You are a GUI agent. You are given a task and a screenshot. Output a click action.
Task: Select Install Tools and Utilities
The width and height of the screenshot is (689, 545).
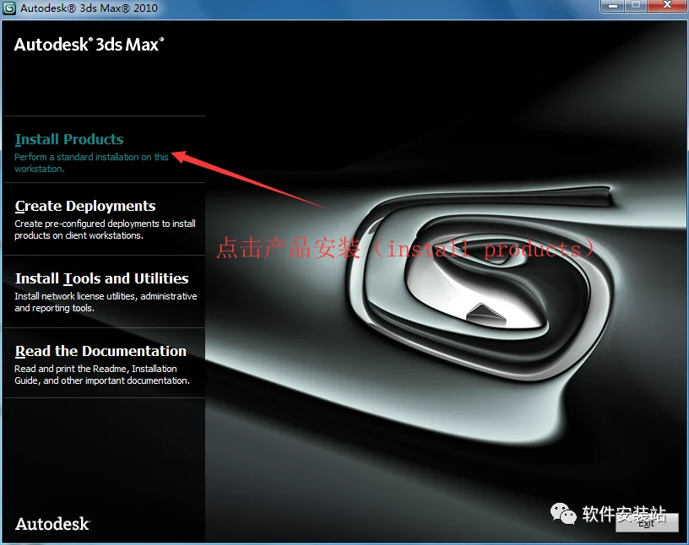[101, 278]
